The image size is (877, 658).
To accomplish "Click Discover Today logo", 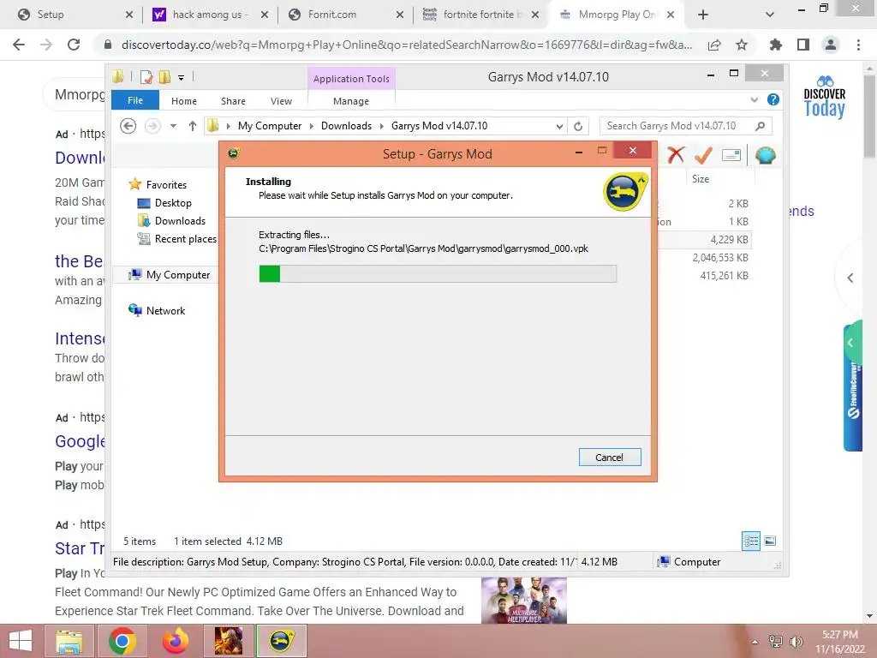I will [x=825, y=97].
